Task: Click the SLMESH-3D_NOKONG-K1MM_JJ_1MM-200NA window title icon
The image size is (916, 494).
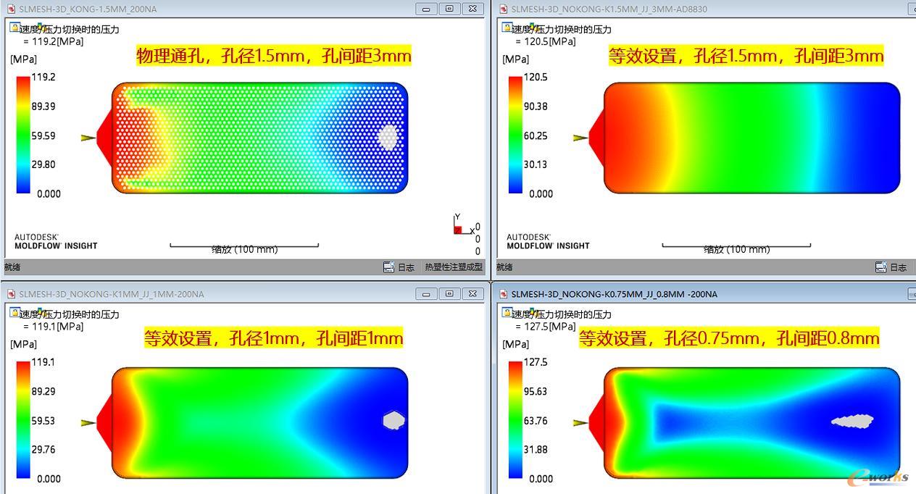Action: [11, 294]
